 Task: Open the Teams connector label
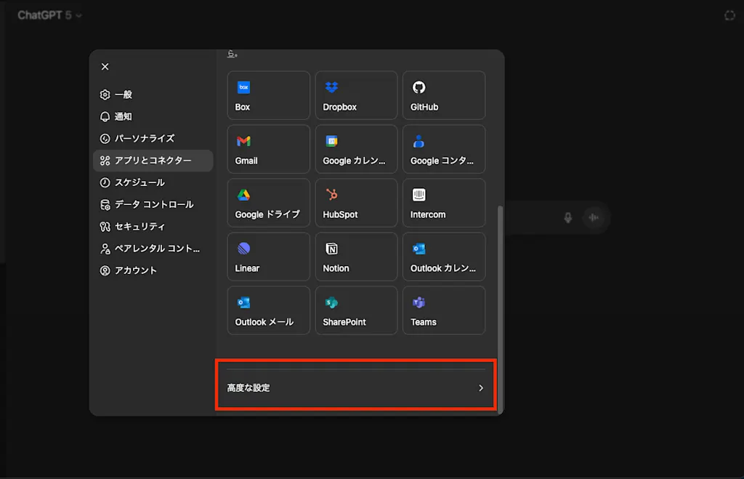coord(424,322)
